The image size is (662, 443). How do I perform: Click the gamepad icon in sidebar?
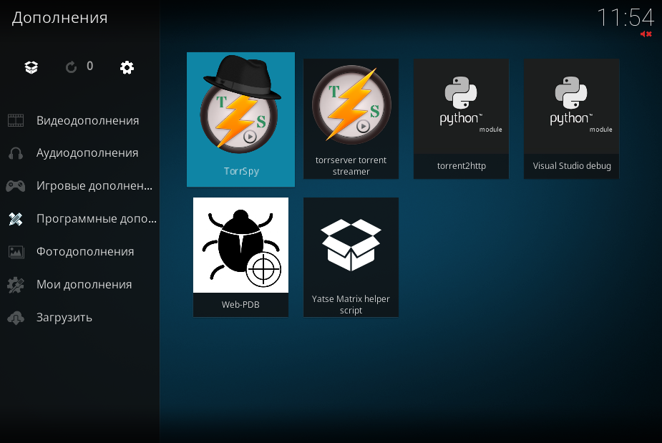pos(16,186)
